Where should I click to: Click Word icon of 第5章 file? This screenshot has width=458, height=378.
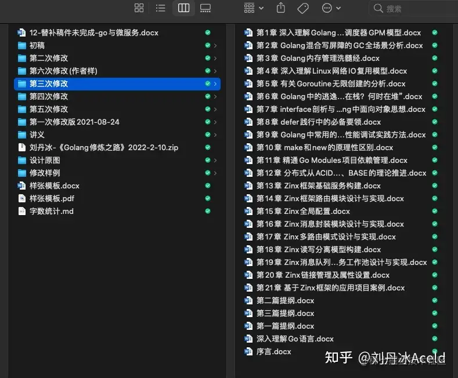click(x=248, y=83)
